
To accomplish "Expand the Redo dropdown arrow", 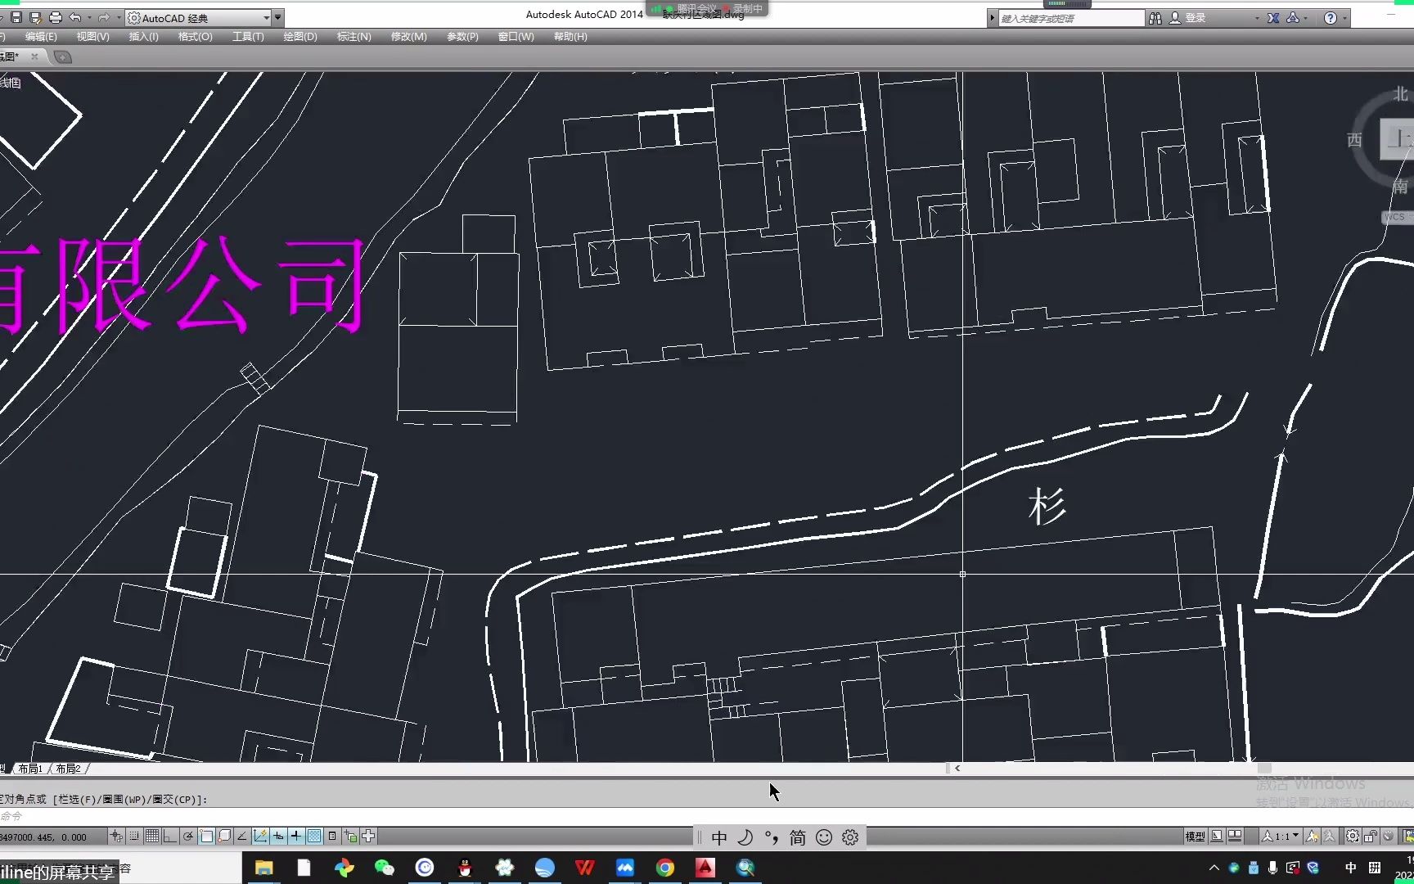I will tap(119, 17).
